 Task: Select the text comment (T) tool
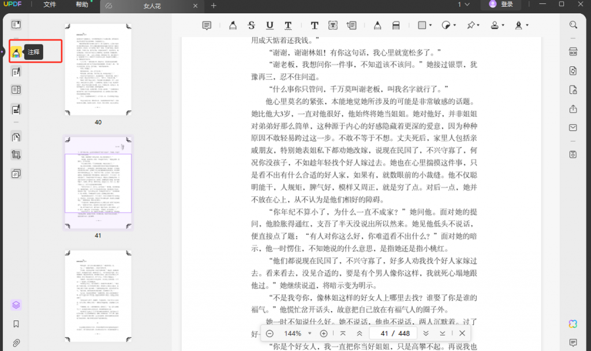[315, 25]
